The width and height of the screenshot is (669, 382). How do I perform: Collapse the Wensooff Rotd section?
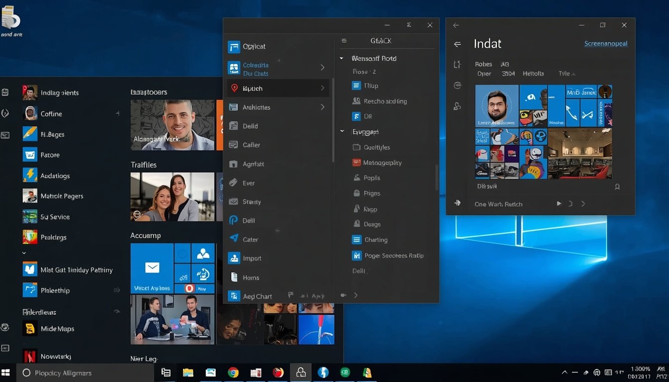tap(341, 58)
